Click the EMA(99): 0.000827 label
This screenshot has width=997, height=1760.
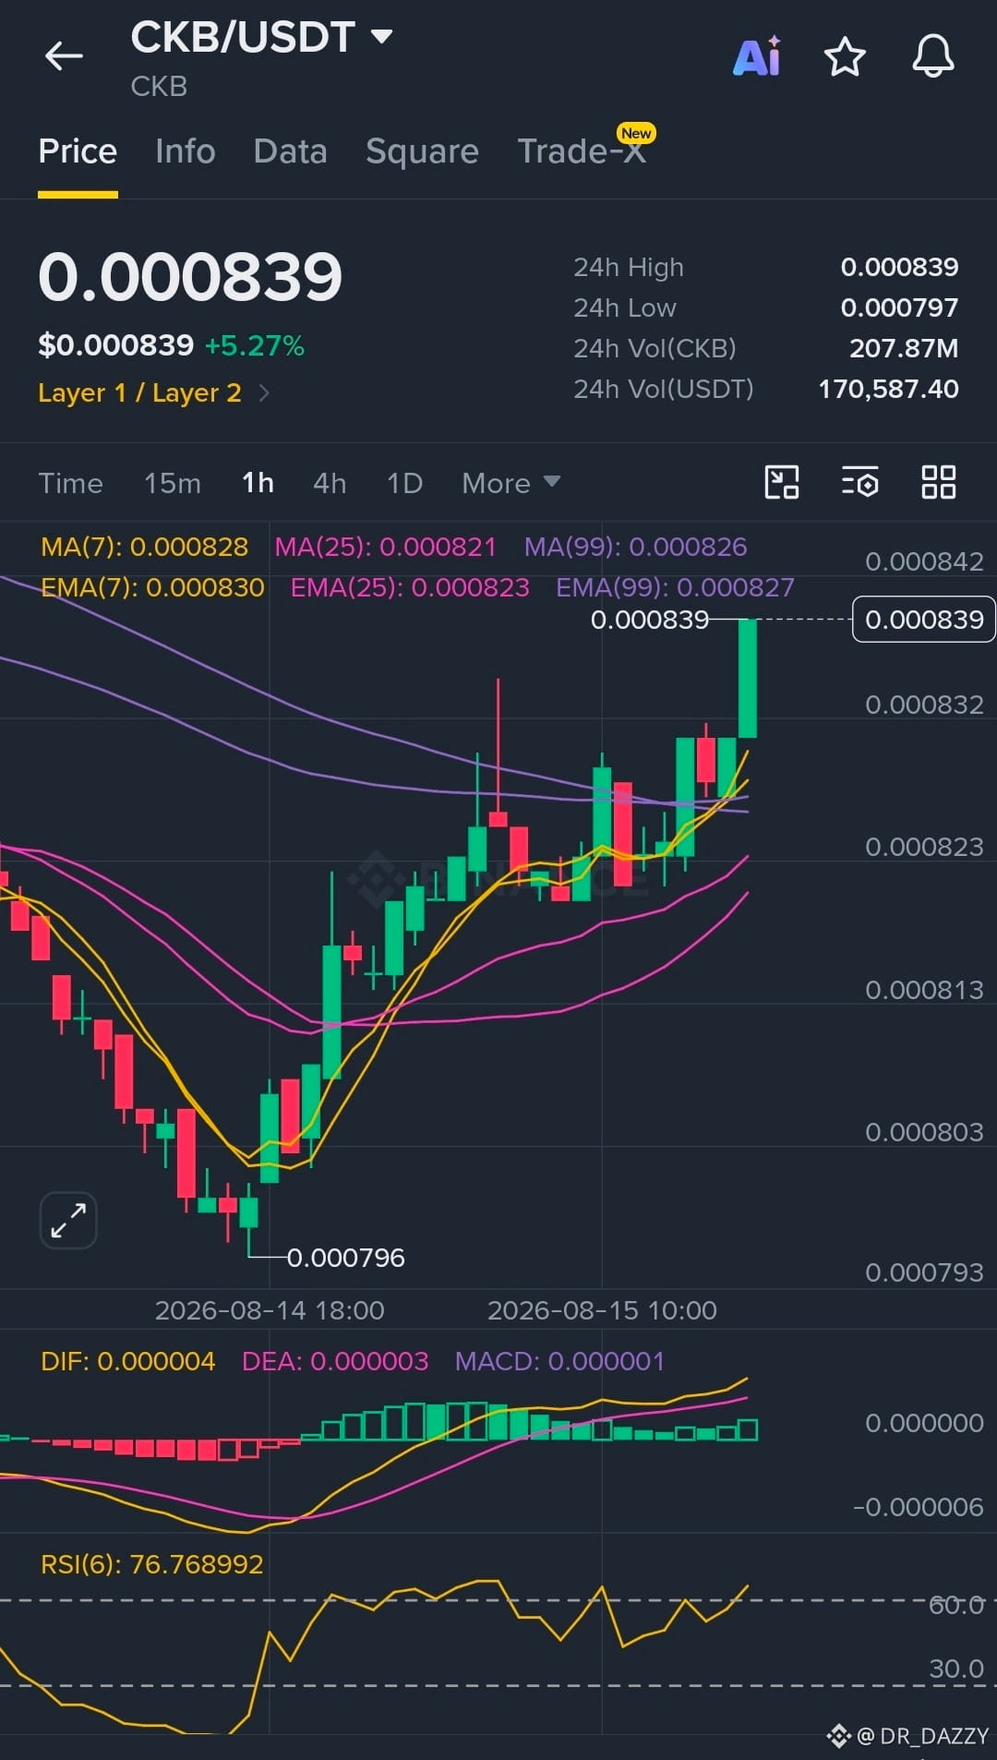(675, 587)
